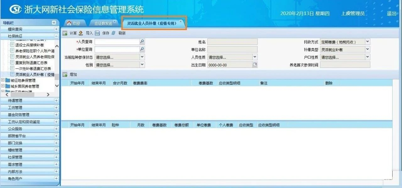Close the 应征数发送 tab

(x=115, y=21)
